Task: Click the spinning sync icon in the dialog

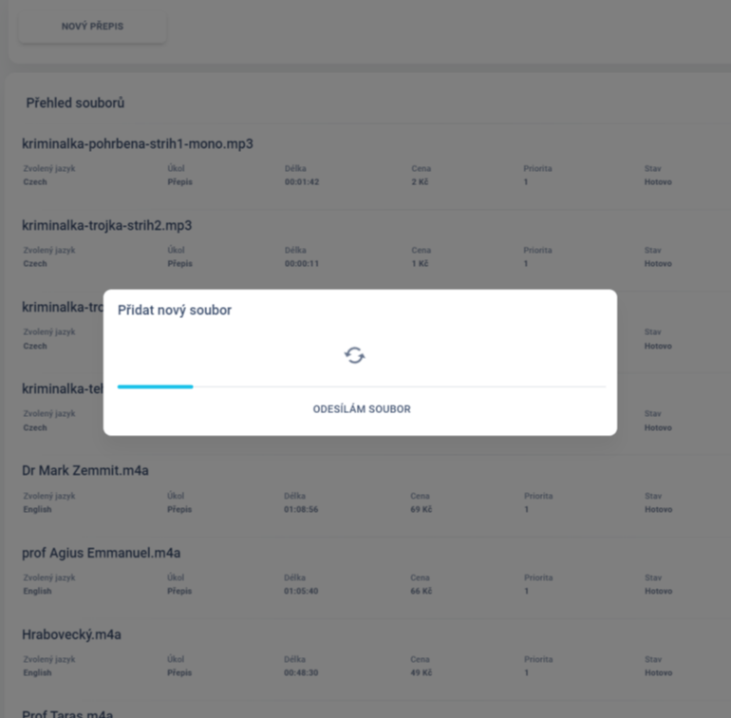Action: coord(354,355)
